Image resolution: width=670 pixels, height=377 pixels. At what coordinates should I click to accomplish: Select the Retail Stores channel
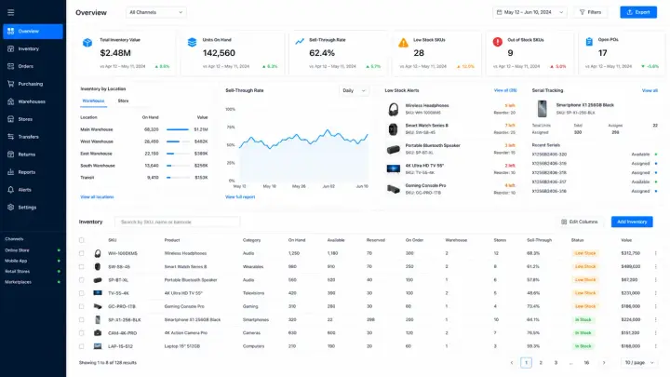(33, 272)
